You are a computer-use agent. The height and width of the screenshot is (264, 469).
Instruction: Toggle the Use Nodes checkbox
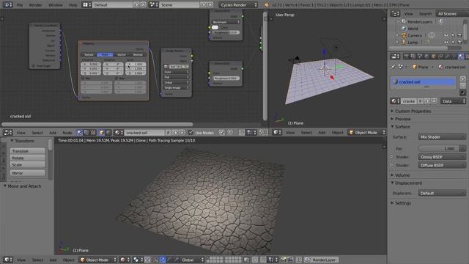(191, 132)
